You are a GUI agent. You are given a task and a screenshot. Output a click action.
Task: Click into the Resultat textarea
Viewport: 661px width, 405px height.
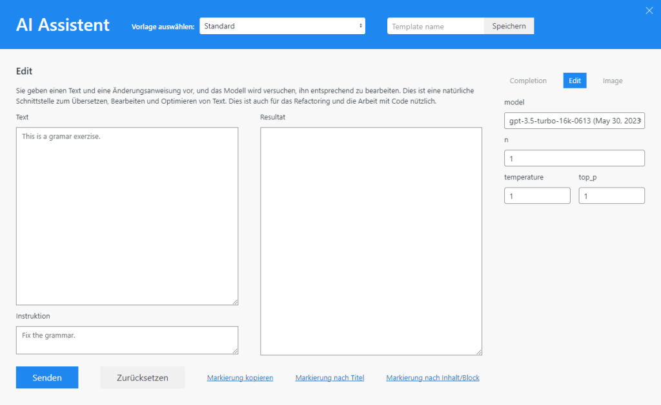[x=371, y=241]
